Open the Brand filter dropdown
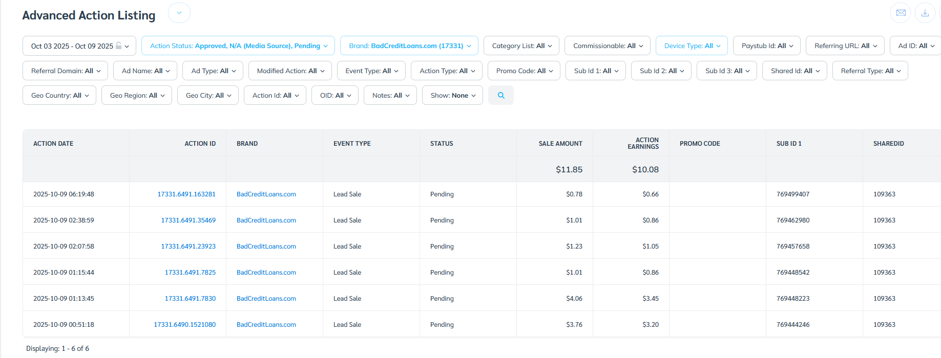Viewport: 941px width, 358px height. pos(409,46)
